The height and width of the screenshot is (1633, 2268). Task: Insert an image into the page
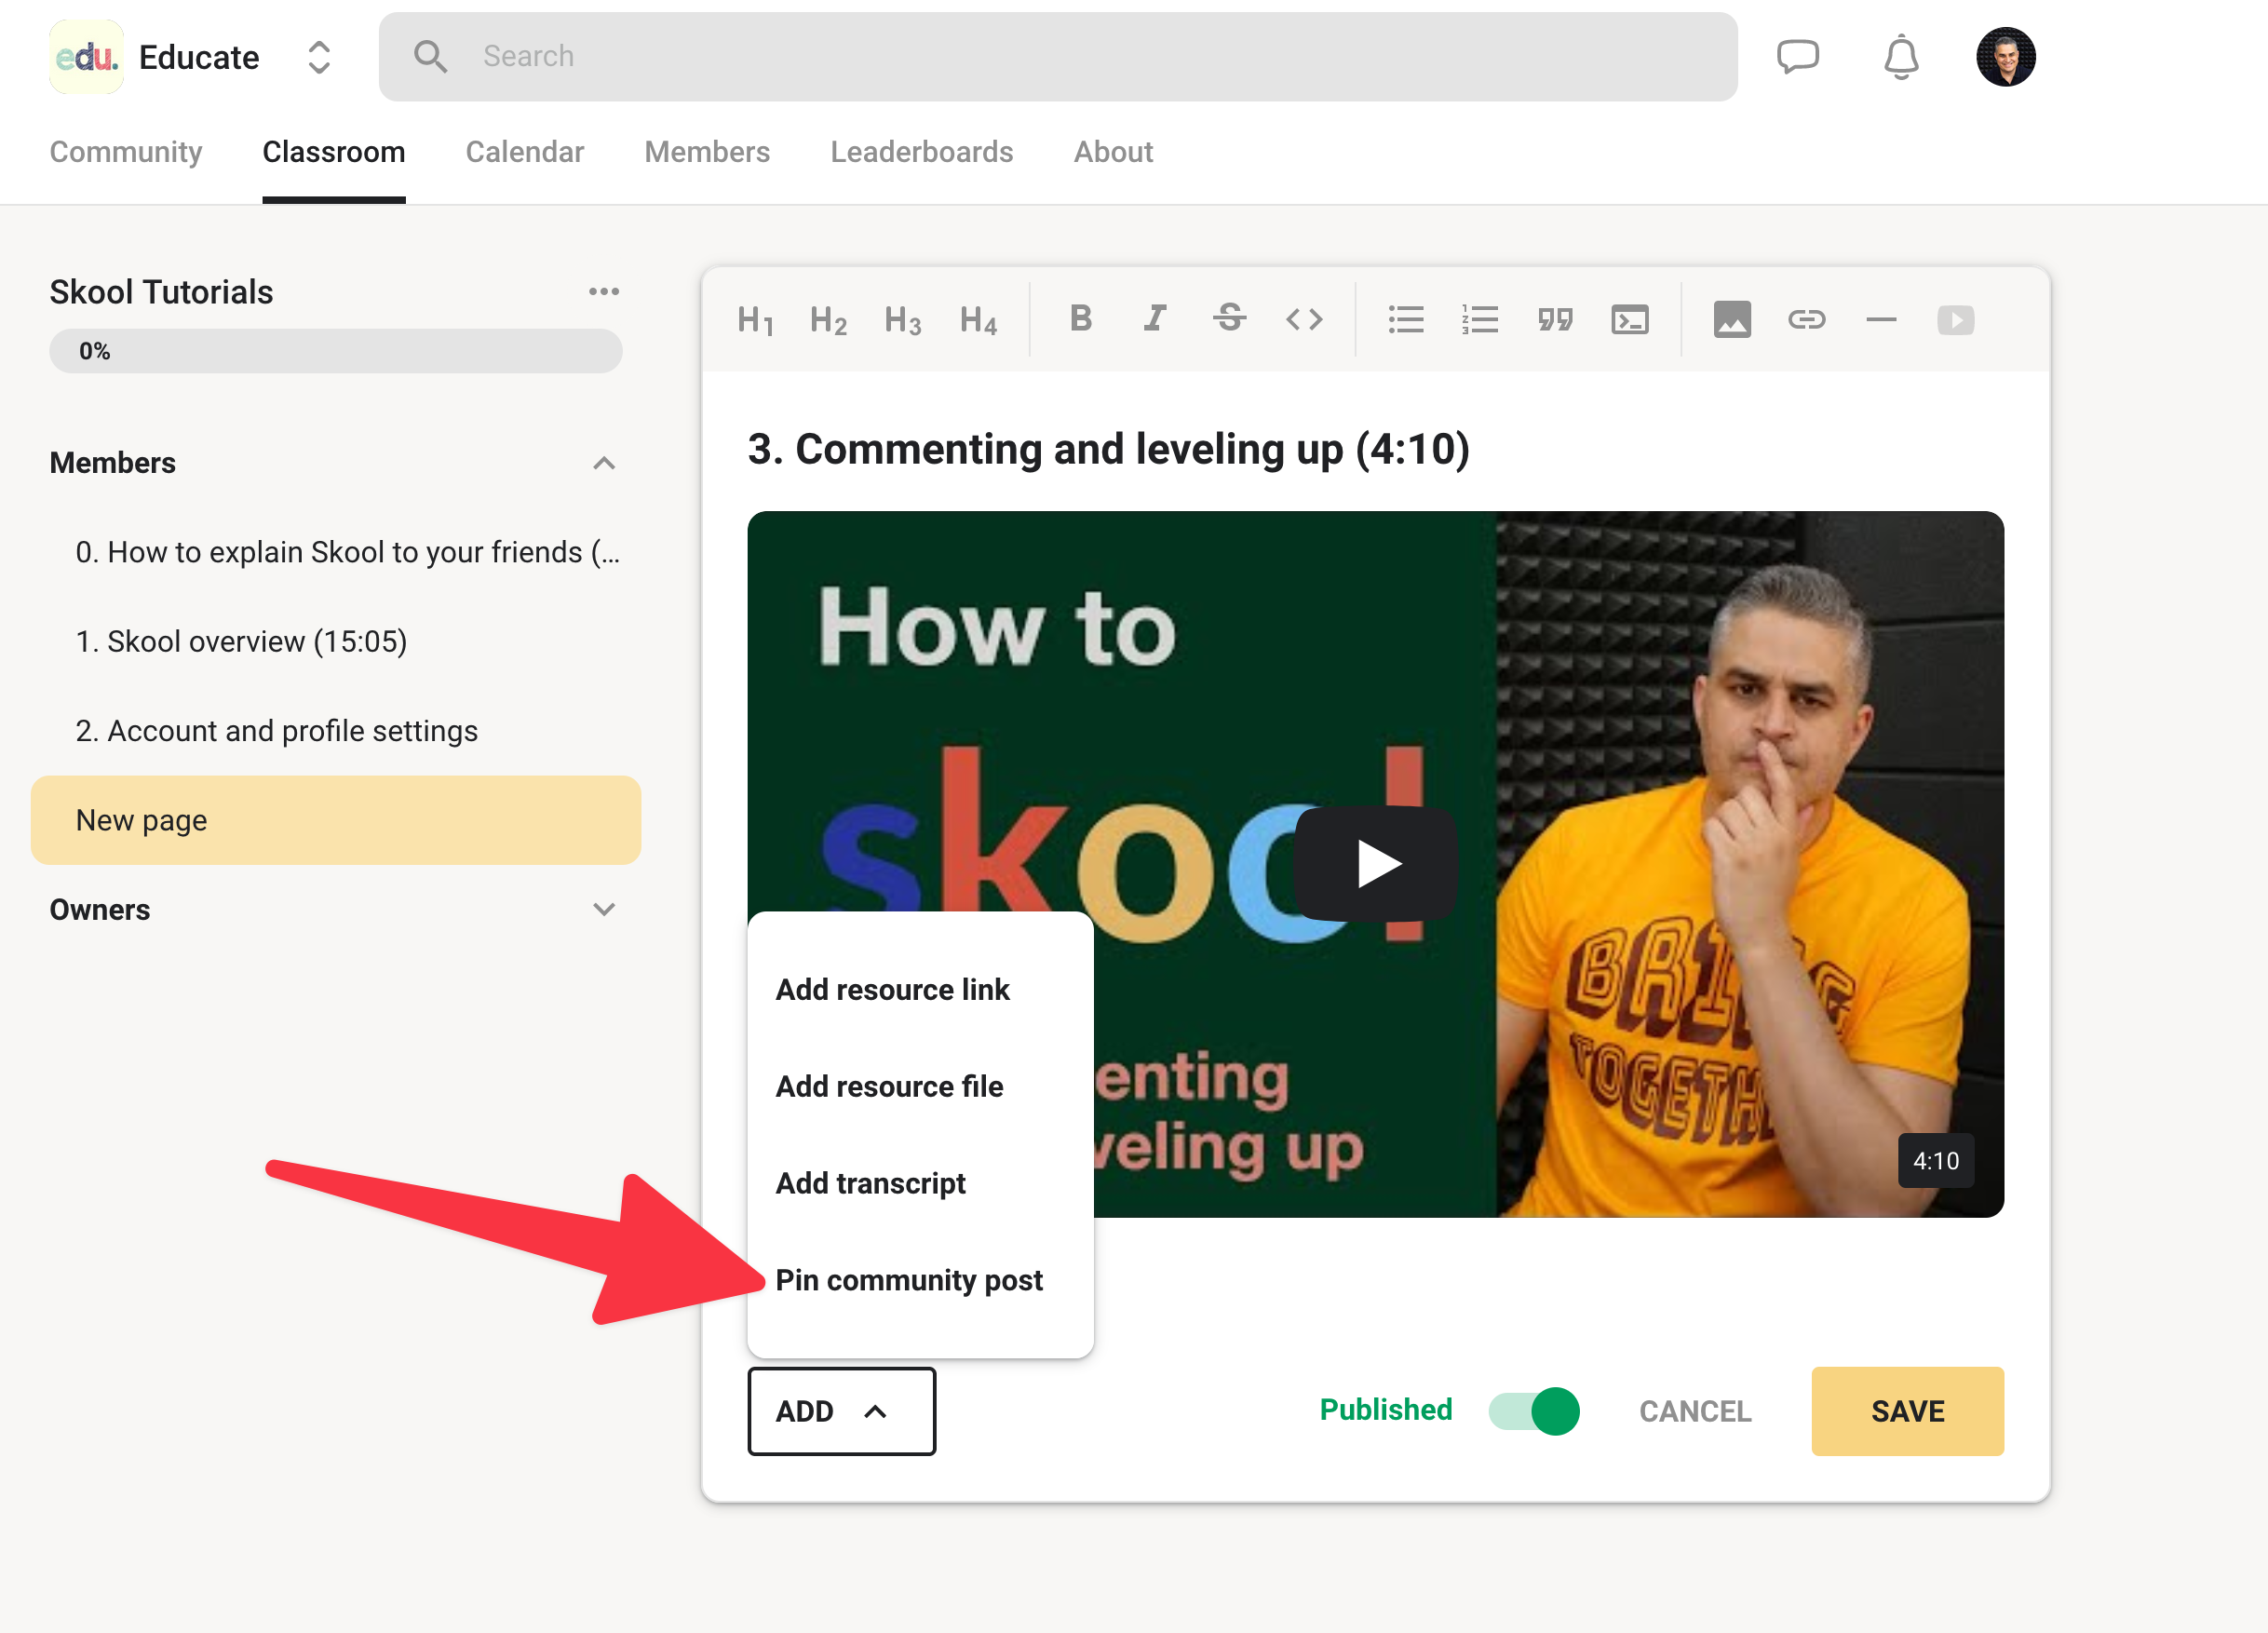point(1731,319)
